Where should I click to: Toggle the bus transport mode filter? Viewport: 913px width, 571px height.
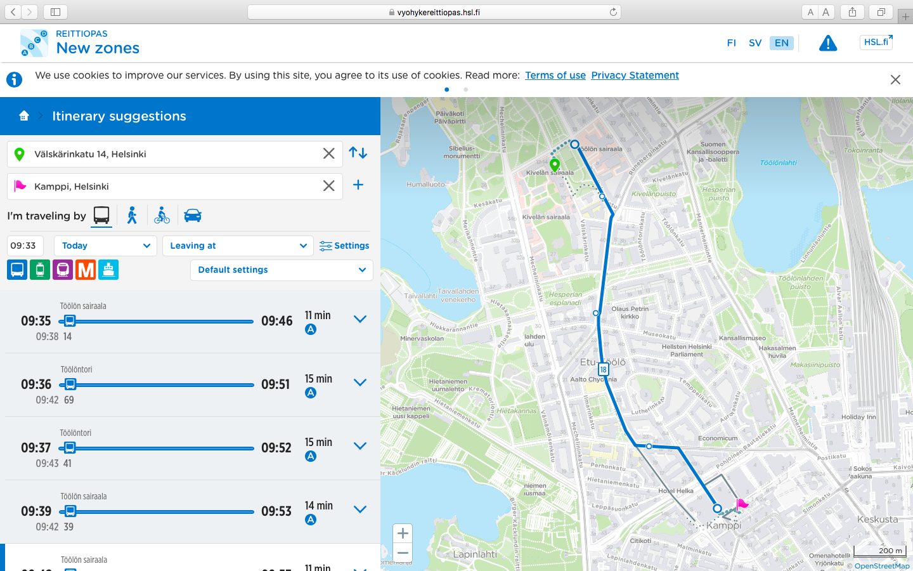click(18, 270)
